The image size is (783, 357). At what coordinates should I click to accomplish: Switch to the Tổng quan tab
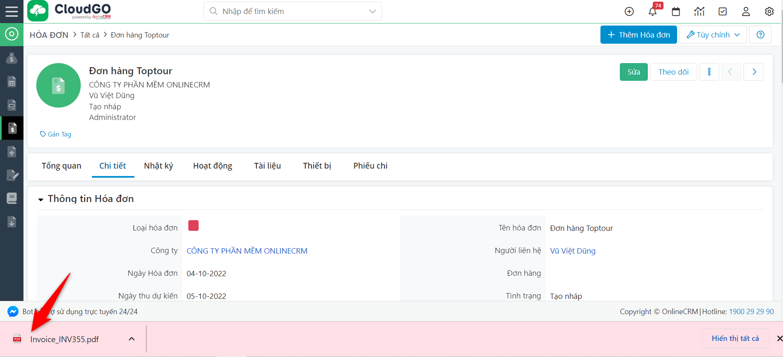61,166
